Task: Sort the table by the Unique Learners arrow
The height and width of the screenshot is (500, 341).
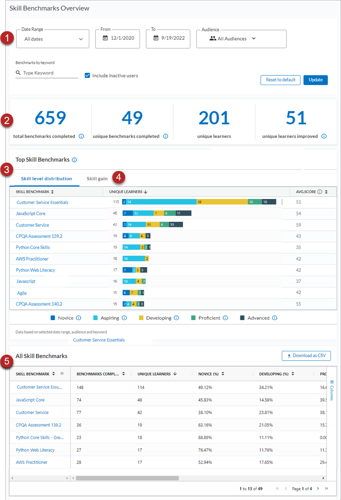Action: tap(145, 192)
